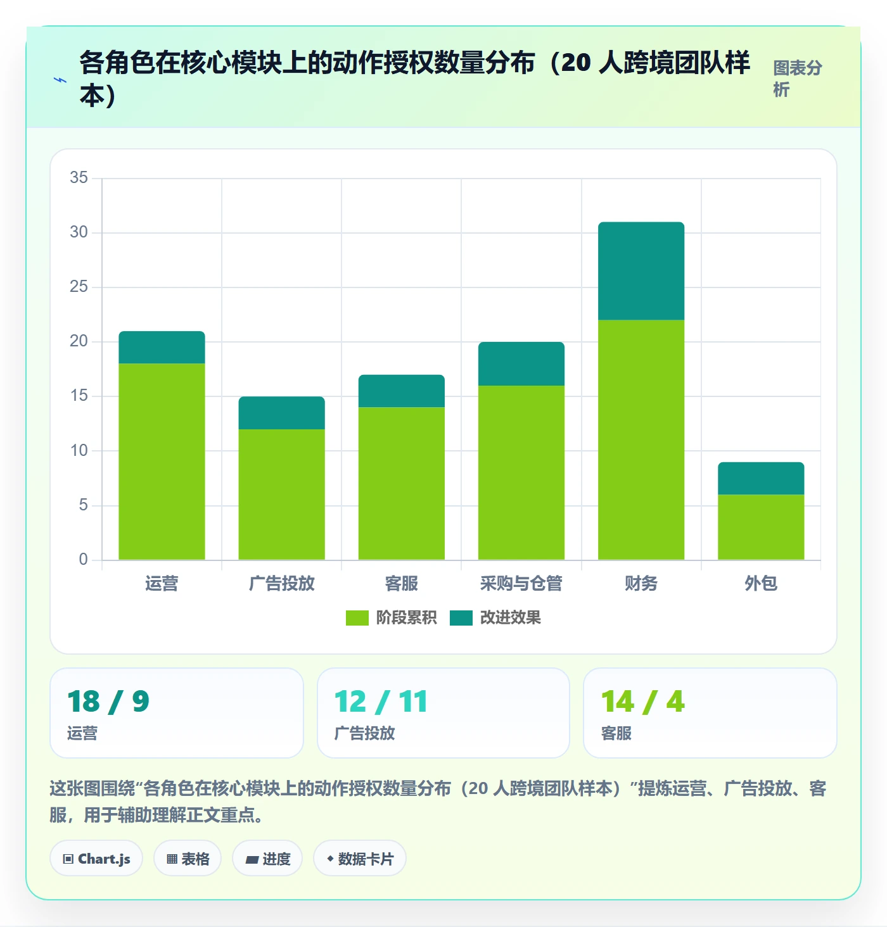This screenshot has height=927, width=887.
Task: Toggle the 改进效果 legend color swatch
Action: pos(461,617)
